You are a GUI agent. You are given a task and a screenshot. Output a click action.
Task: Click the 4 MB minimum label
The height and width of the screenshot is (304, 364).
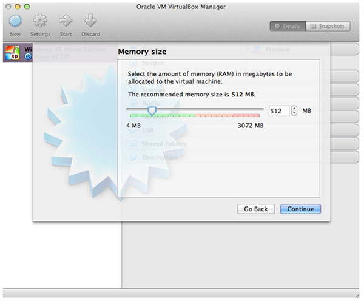click(133, 126)
